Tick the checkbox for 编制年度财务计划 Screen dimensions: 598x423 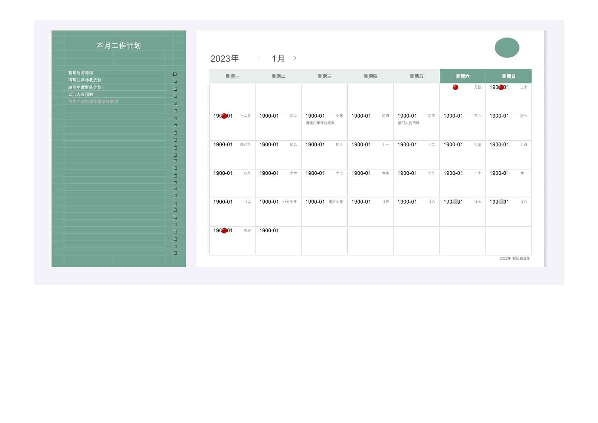coord(175,89)
